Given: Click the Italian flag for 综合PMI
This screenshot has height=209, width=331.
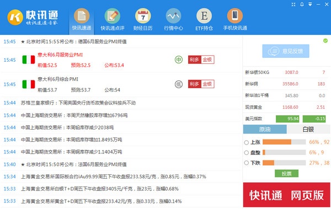Looking at the screenshot, I should [x=29, y=84].
